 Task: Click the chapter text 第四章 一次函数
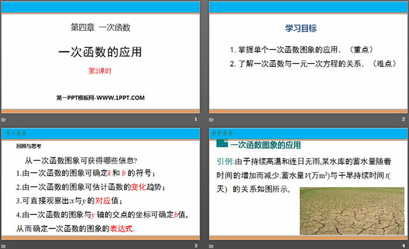100,27
